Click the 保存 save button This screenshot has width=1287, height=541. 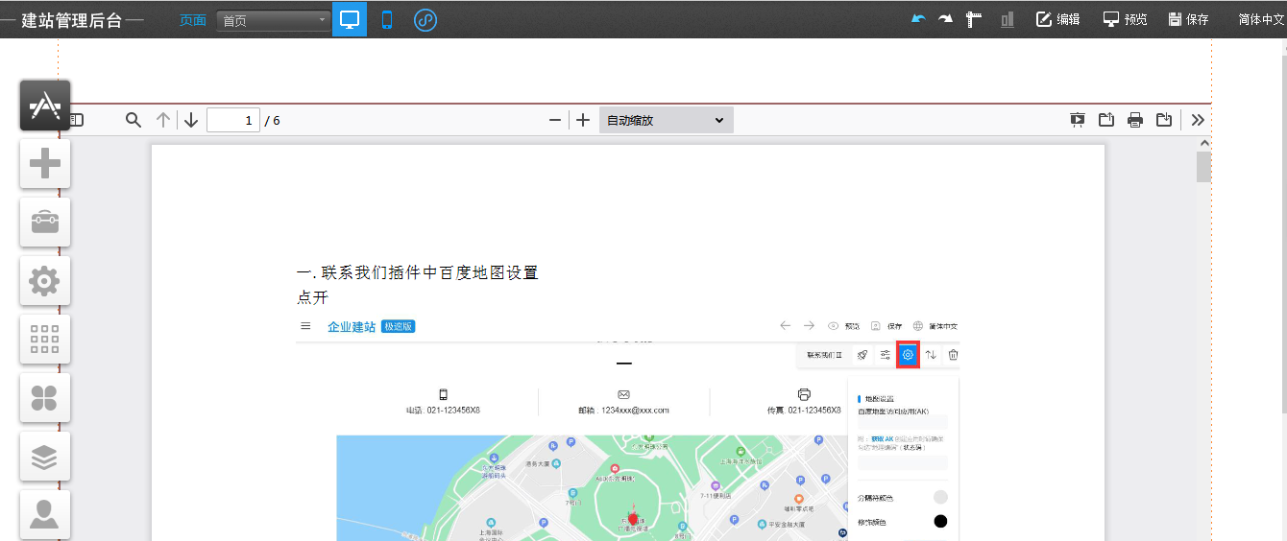[x=1188, y=19]
